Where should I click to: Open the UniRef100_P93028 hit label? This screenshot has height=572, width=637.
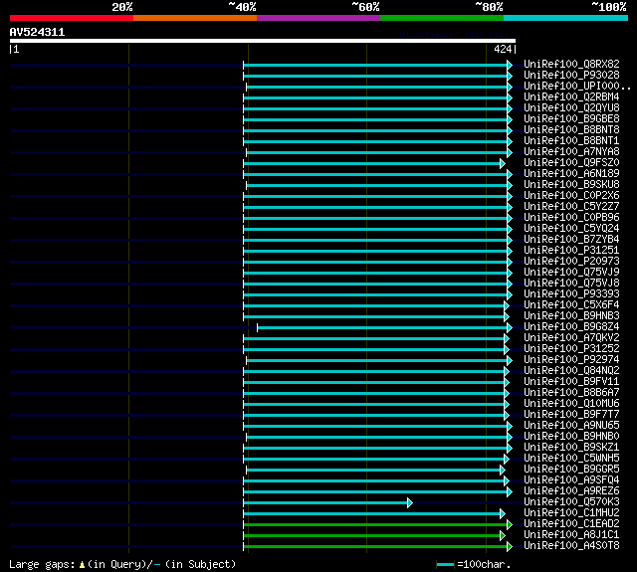[x=571, y=75]
